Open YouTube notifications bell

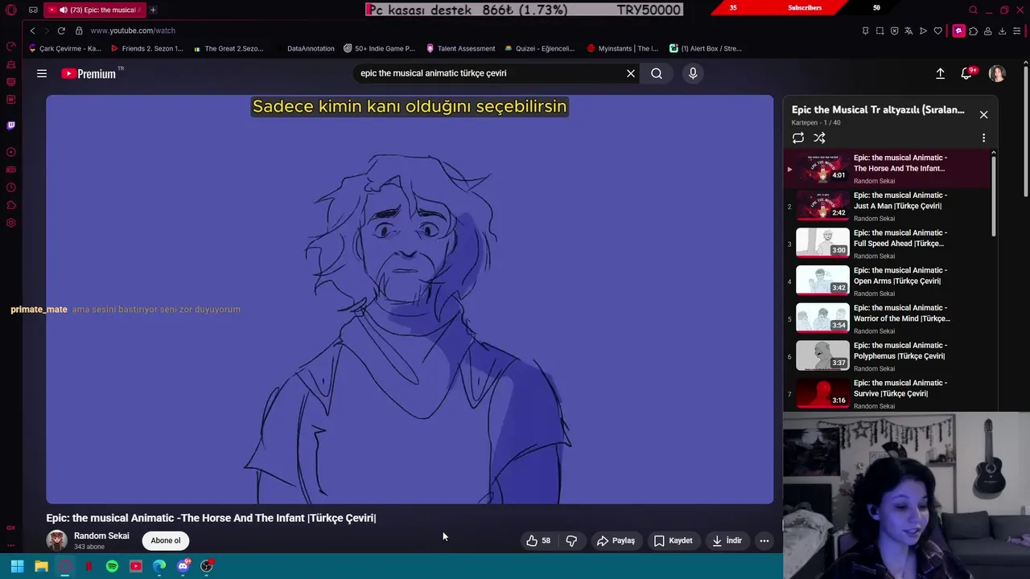coord(968,73)
